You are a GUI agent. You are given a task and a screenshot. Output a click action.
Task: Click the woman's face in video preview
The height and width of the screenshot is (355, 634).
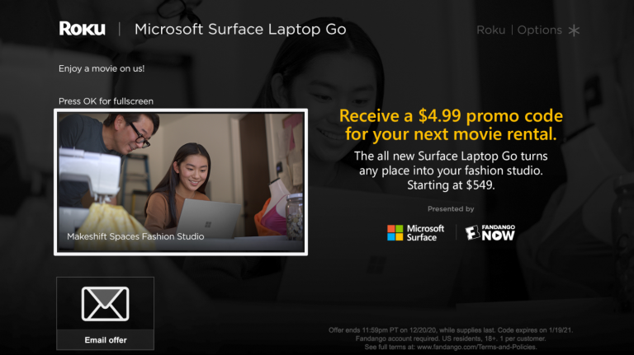point(193,171)
